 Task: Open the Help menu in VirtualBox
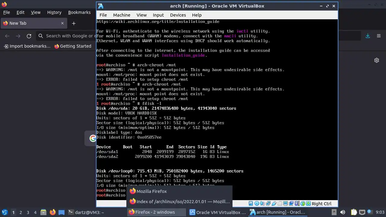point(197,15)
